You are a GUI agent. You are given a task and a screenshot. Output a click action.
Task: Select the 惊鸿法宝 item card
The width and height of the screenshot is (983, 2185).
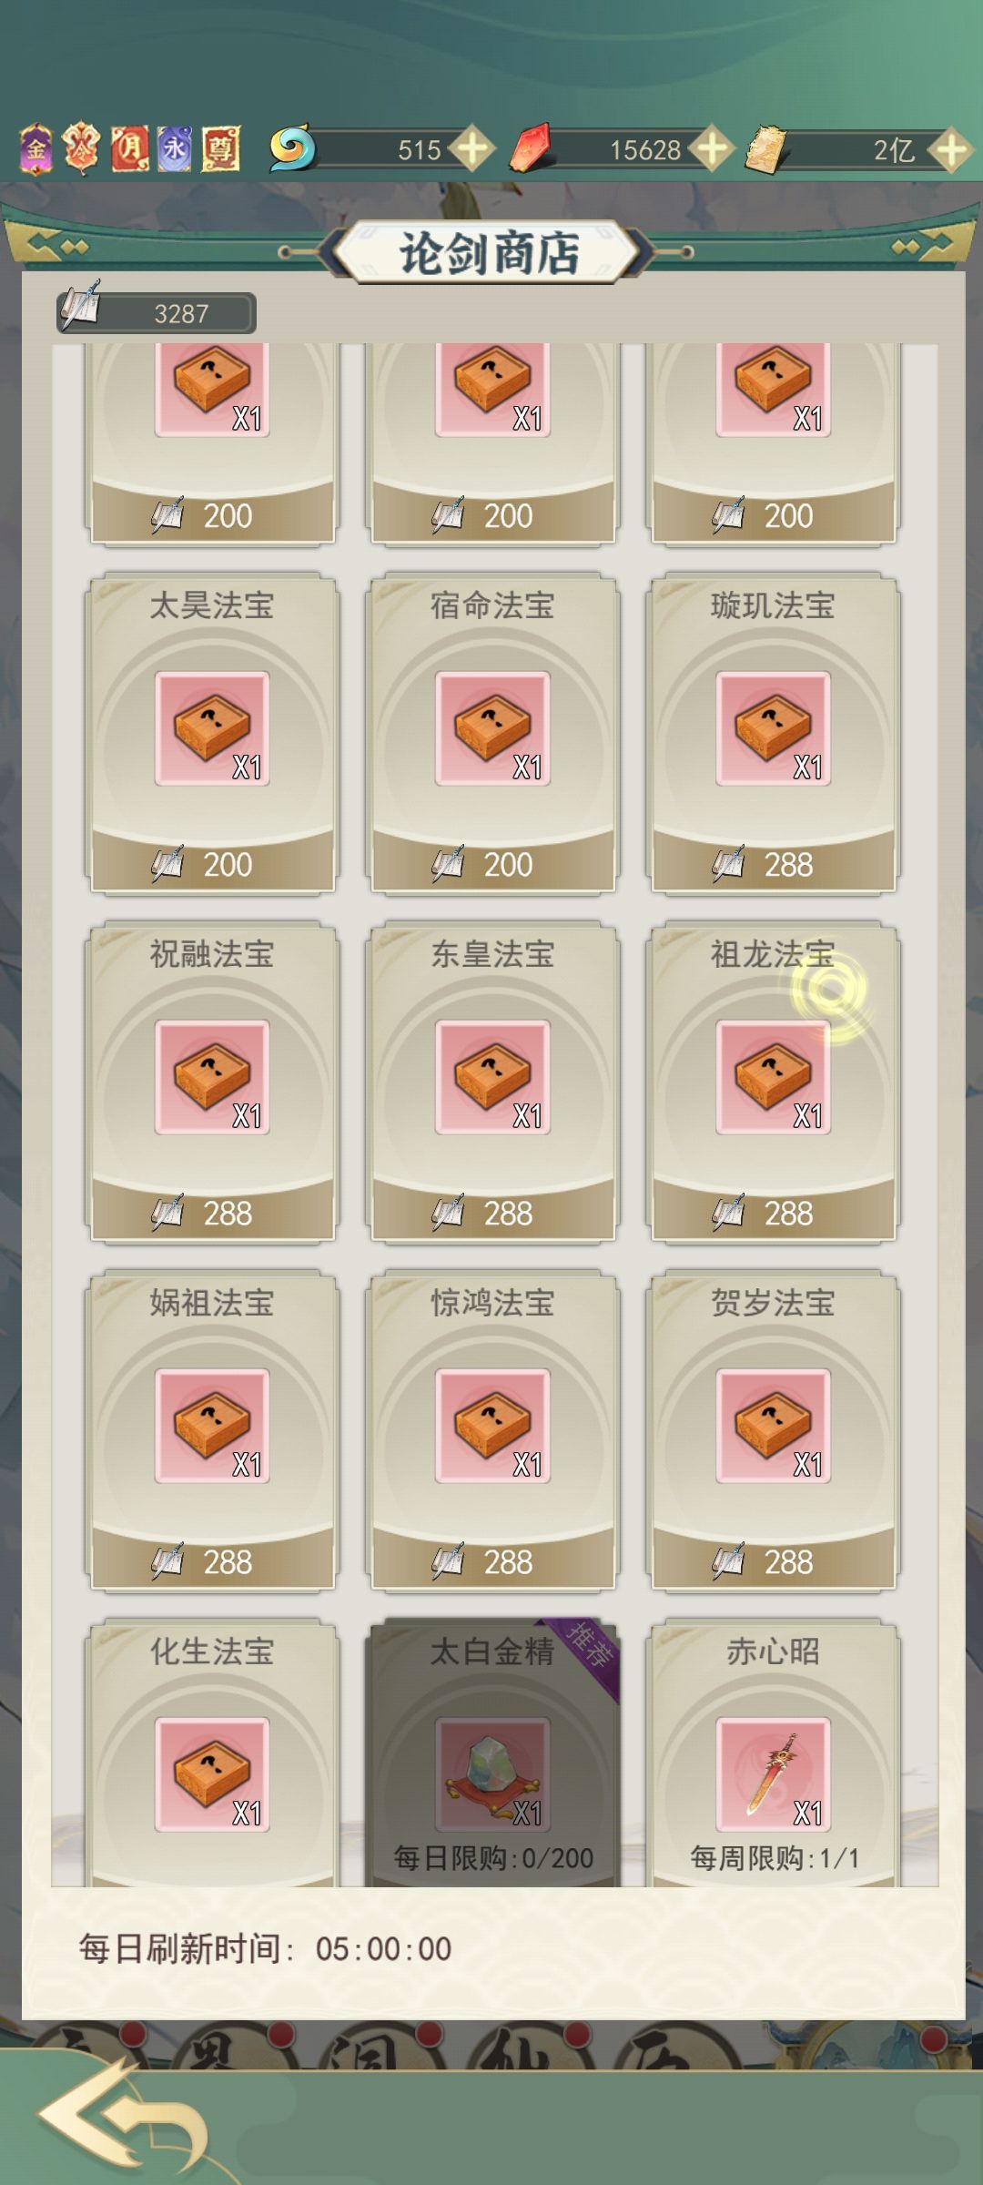(492, 1429)
